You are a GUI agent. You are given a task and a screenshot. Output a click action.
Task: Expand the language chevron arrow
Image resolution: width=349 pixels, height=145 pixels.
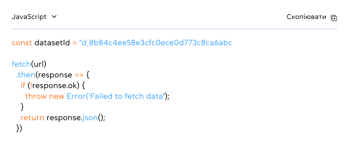[54, 17]
